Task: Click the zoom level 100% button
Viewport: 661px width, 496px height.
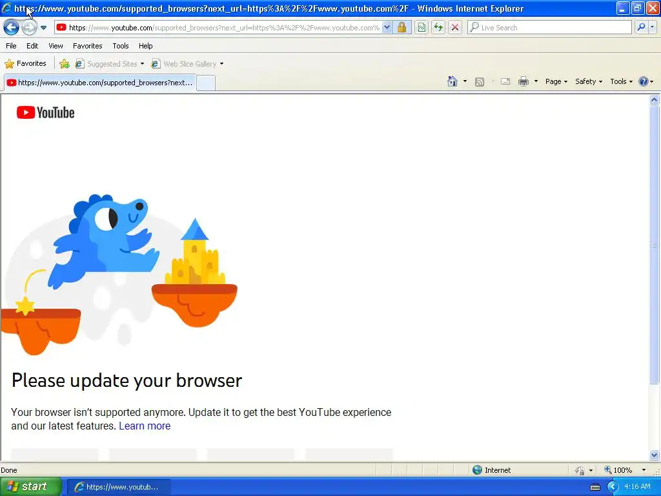Action: (618, 470)
